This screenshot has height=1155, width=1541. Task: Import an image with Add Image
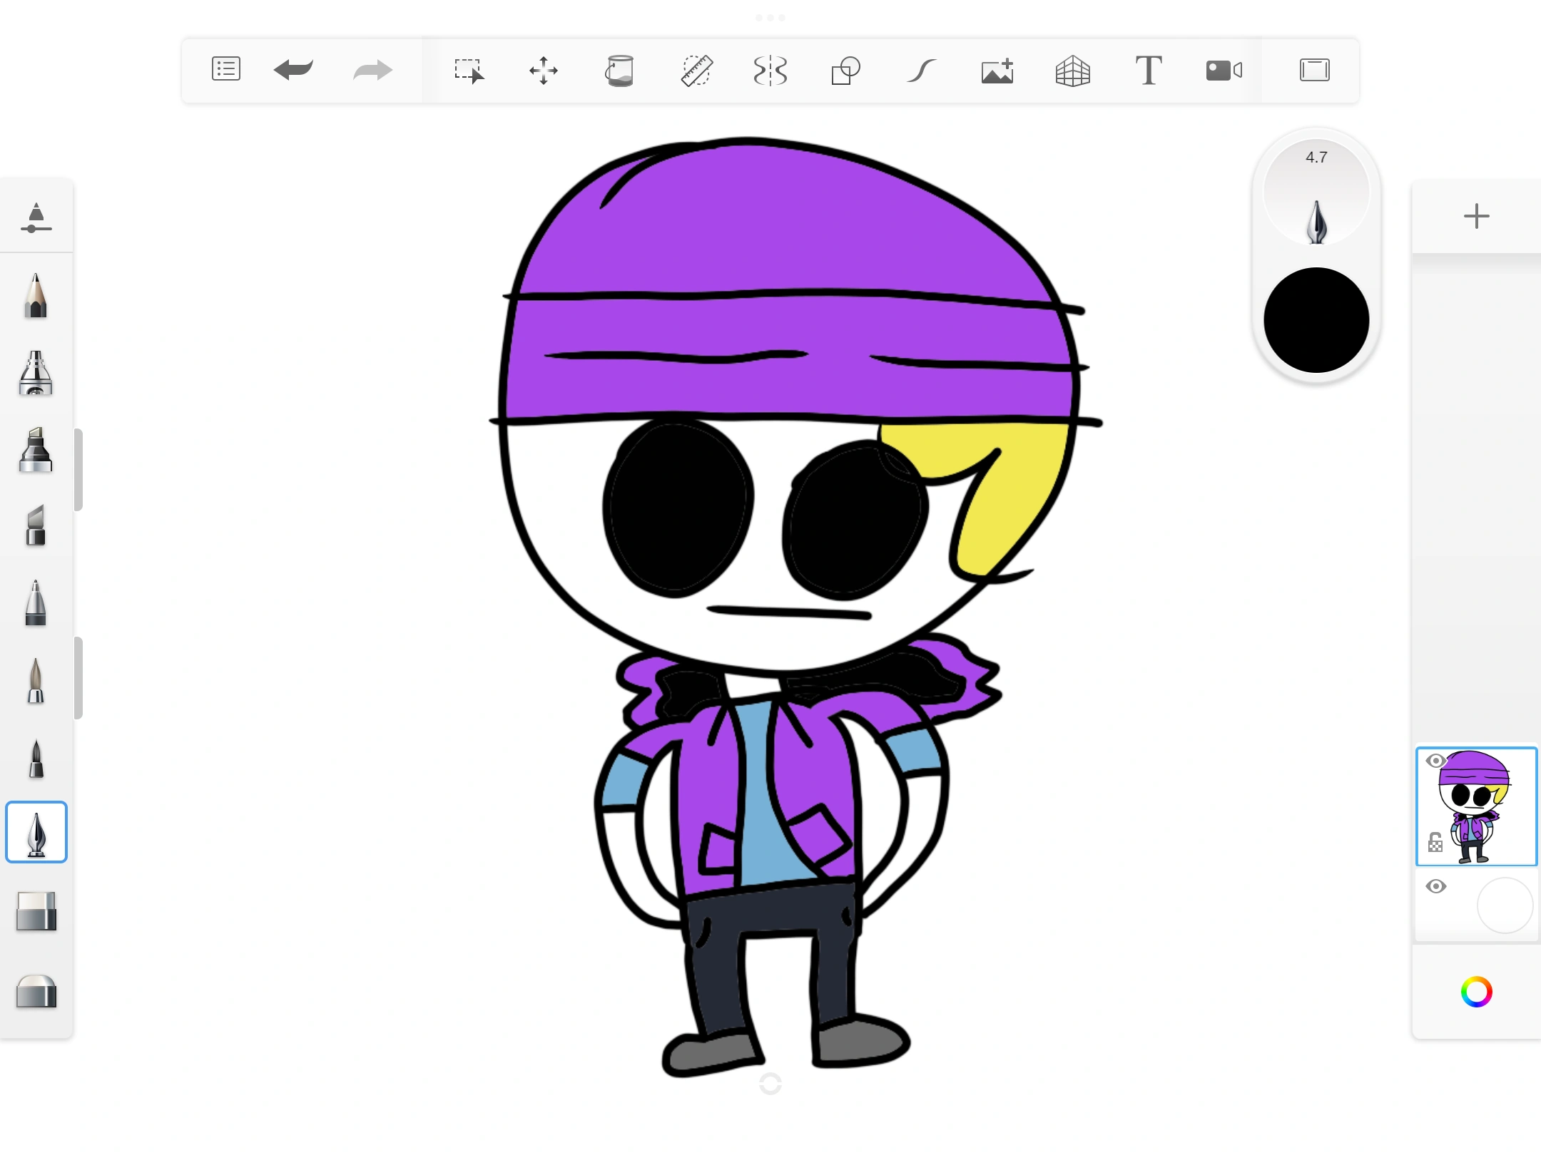[x=997, y=71]
